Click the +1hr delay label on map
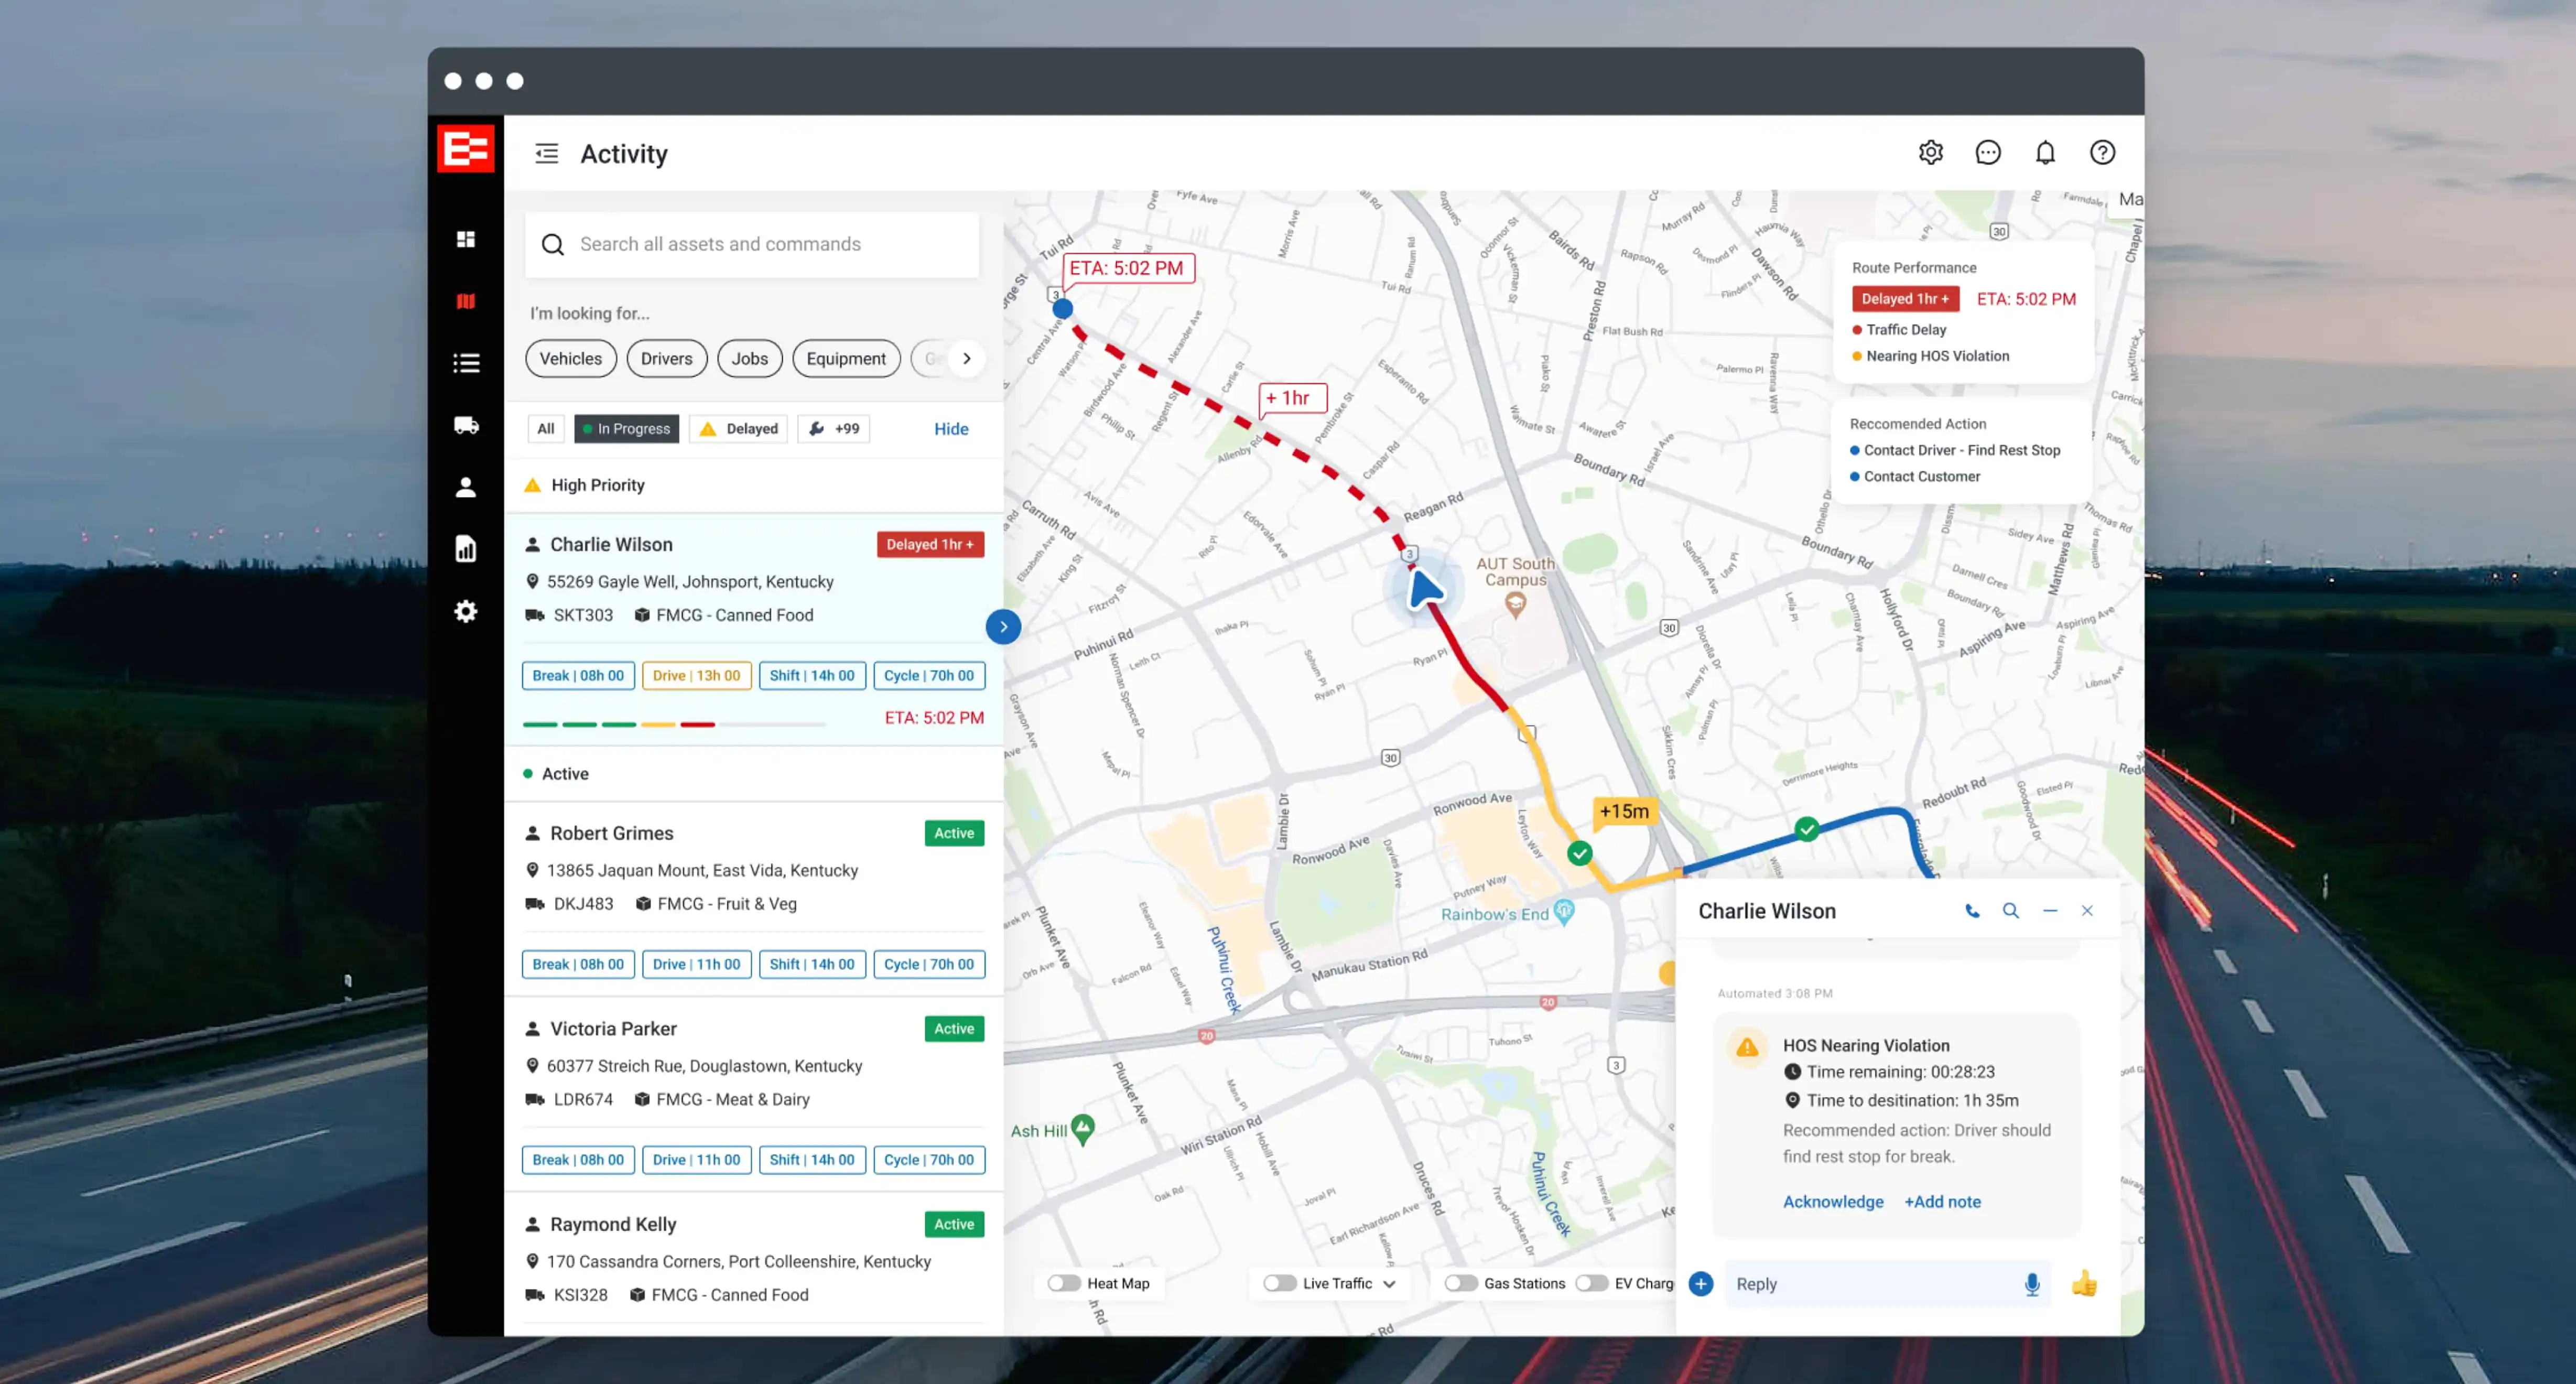The height and width of the screenshot is (1384, 2576). [x=1291, y=398]
